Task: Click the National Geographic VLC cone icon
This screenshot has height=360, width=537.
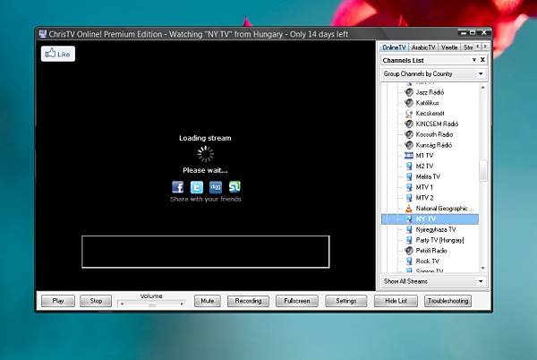Action: pyautogui.click(x=409, y=209)
